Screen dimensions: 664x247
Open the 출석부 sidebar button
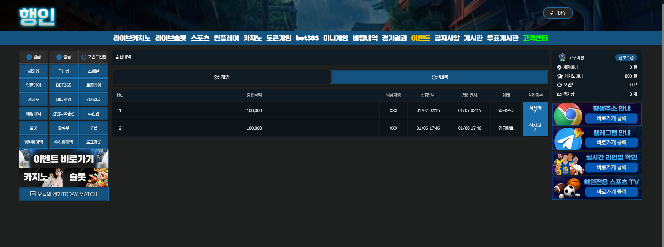pyautogui.click(x=64, y=128)
